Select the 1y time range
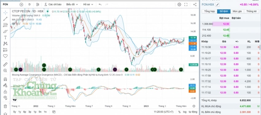Image resolution: width=261 pixels, height=115 pixels. (x=20, y=112)
